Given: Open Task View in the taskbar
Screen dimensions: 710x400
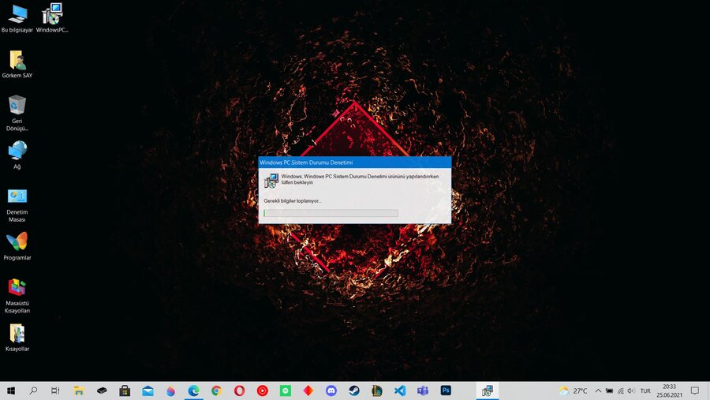Looking at the screenshot, I should (x=55, y=391).
